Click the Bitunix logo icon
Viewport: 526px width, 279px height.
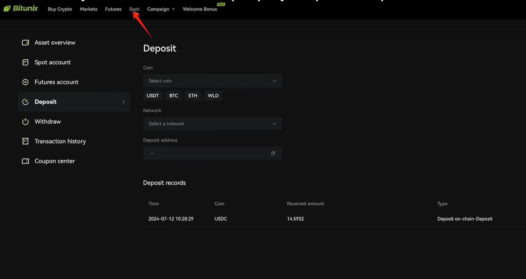(7, 9)
